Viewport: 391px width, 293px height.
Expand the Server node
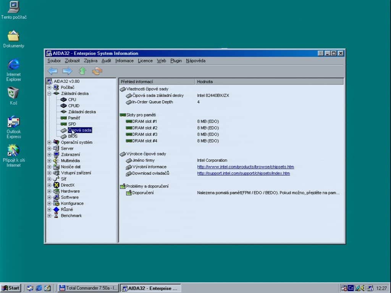49,148
